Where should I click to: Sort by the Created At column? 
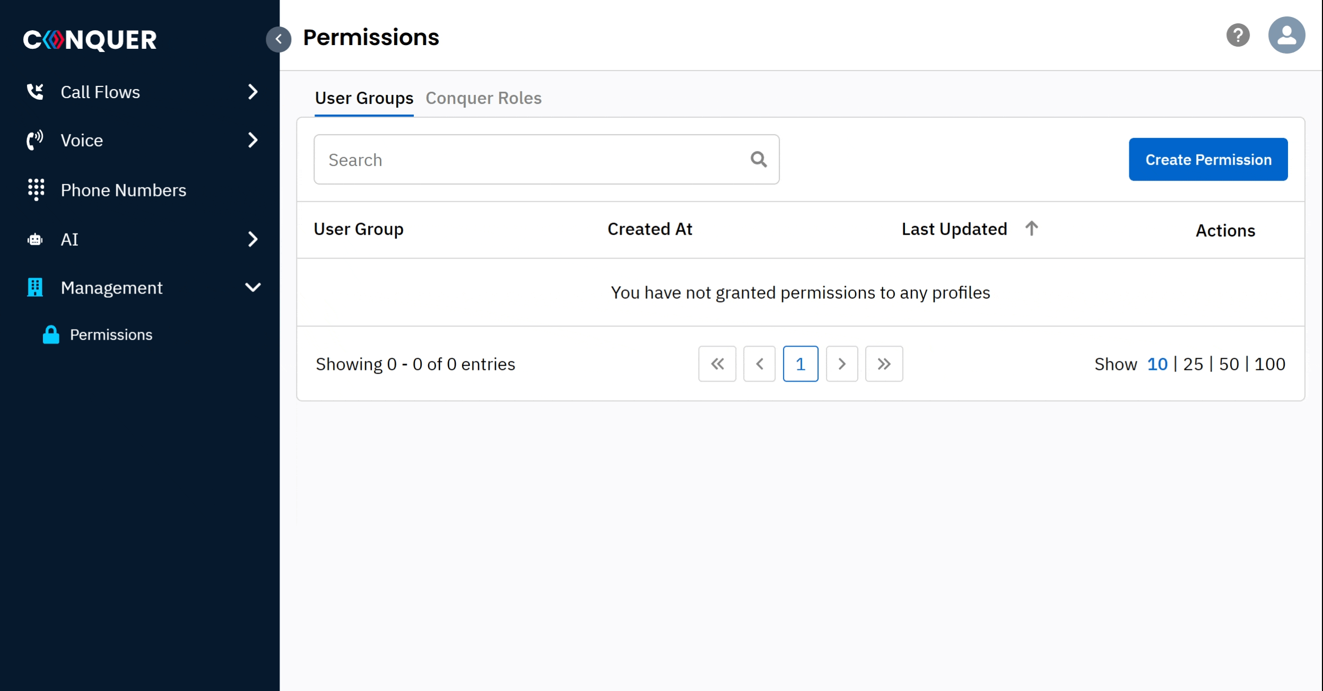pos(650,229)
